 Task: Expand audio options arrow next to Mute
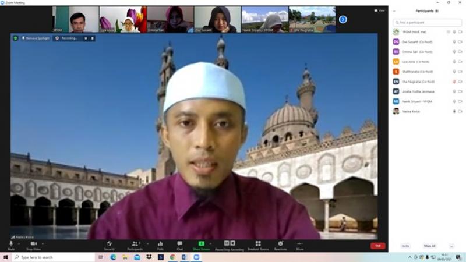(20, 243)
